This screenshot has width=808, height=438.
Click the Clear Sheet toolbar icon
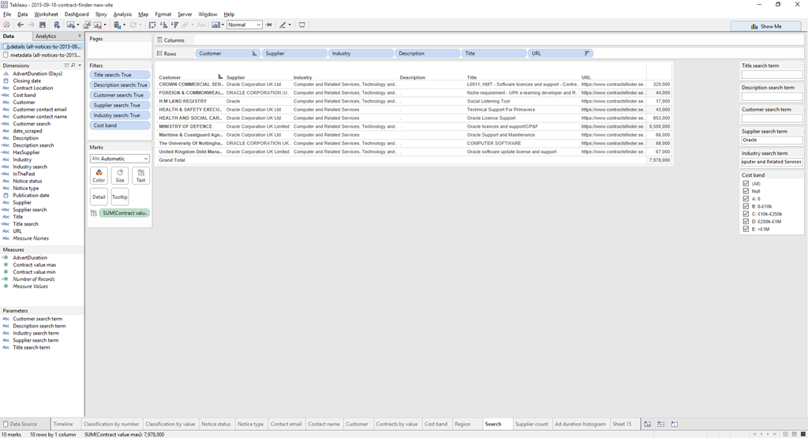click(x=97, y=24)
